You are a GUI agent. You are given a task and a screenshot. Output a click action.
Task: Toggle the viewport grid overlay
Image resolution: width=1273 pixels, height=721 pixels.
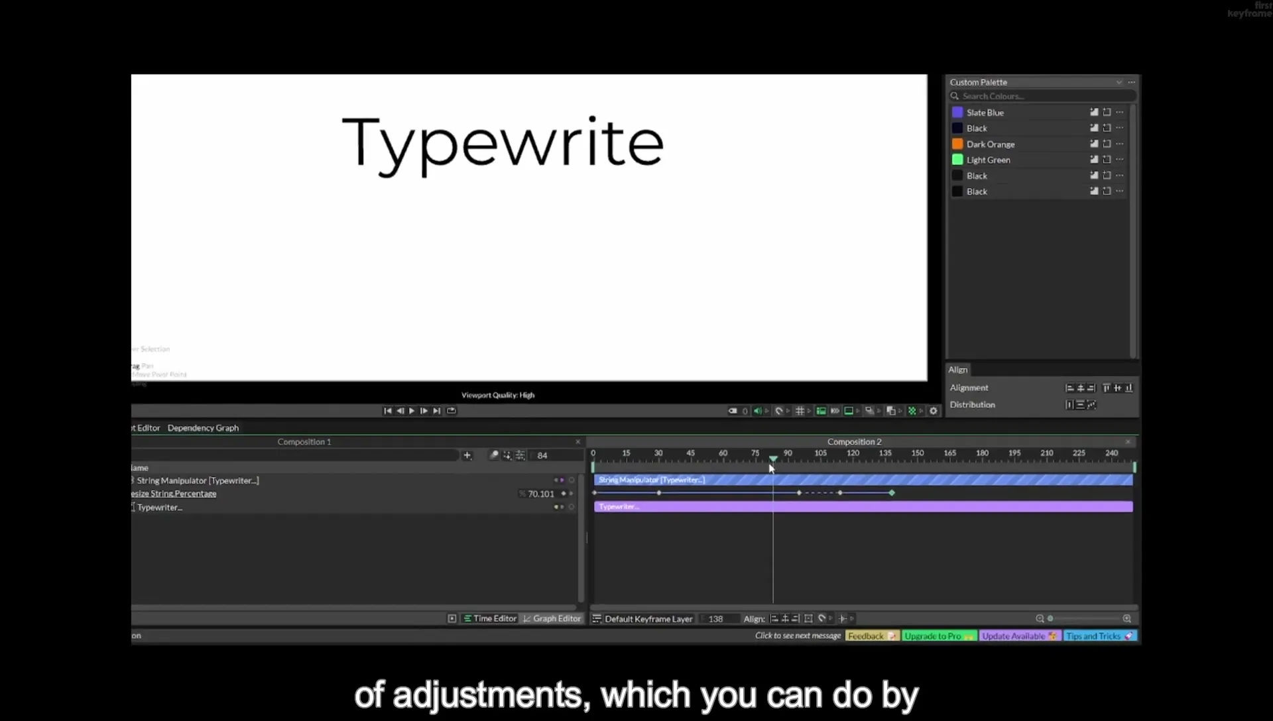coord(800,411)
